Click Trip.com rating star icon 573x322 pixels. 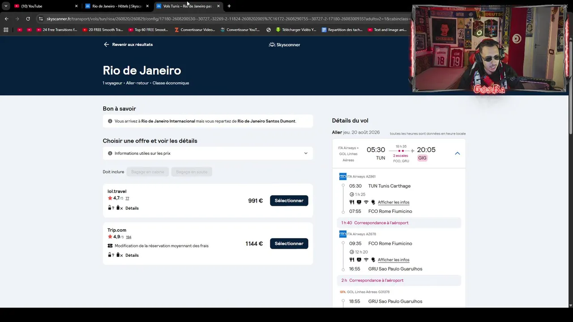[110, 237]
